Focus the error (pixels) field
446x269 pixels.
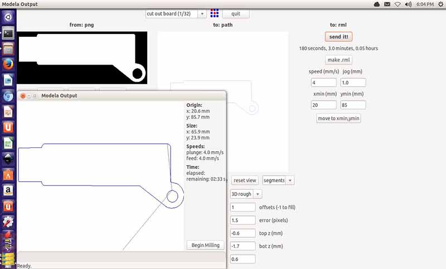click(x=243, y=220)
